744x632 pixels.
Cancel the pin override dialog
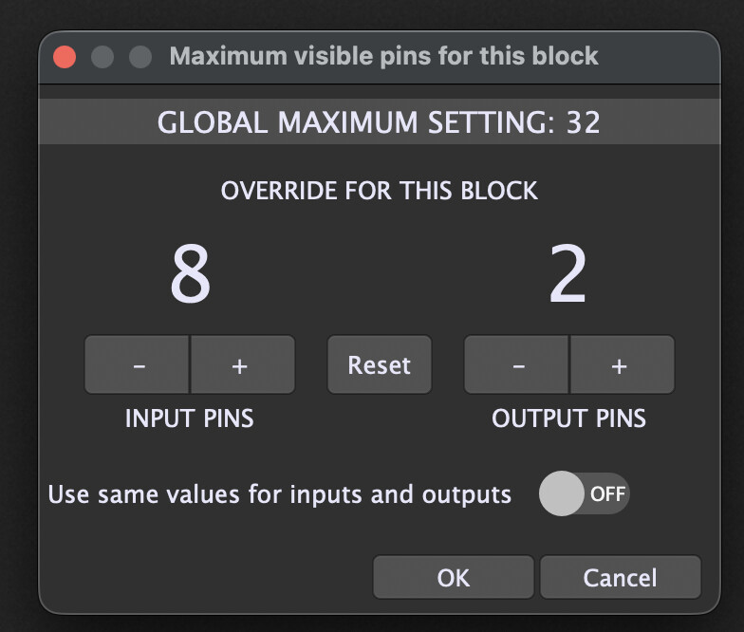620,578
